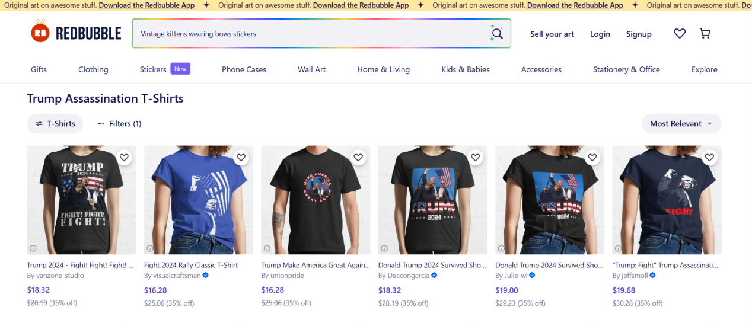Favorite the Trump 2024 Fight! Fight! shirt
The image size is (752, 323).
(x=124, y=157)
